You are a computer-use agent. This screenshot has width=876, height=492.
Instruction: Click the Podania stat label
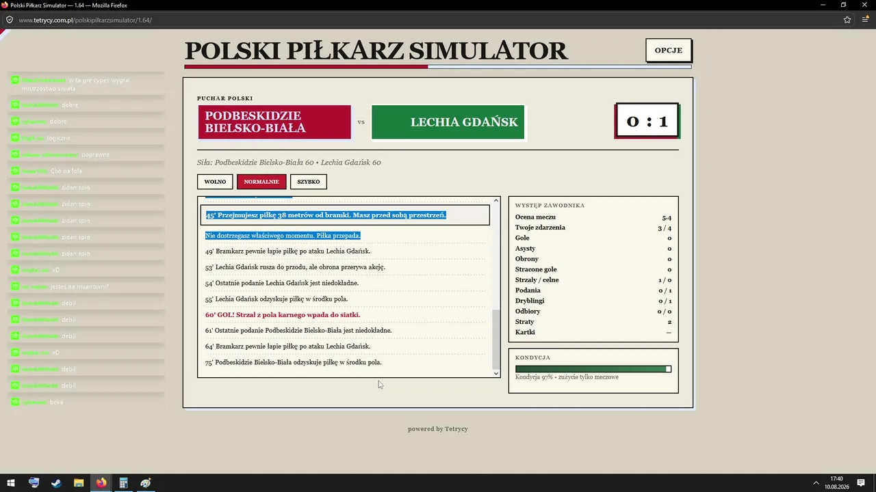(528, 290)
